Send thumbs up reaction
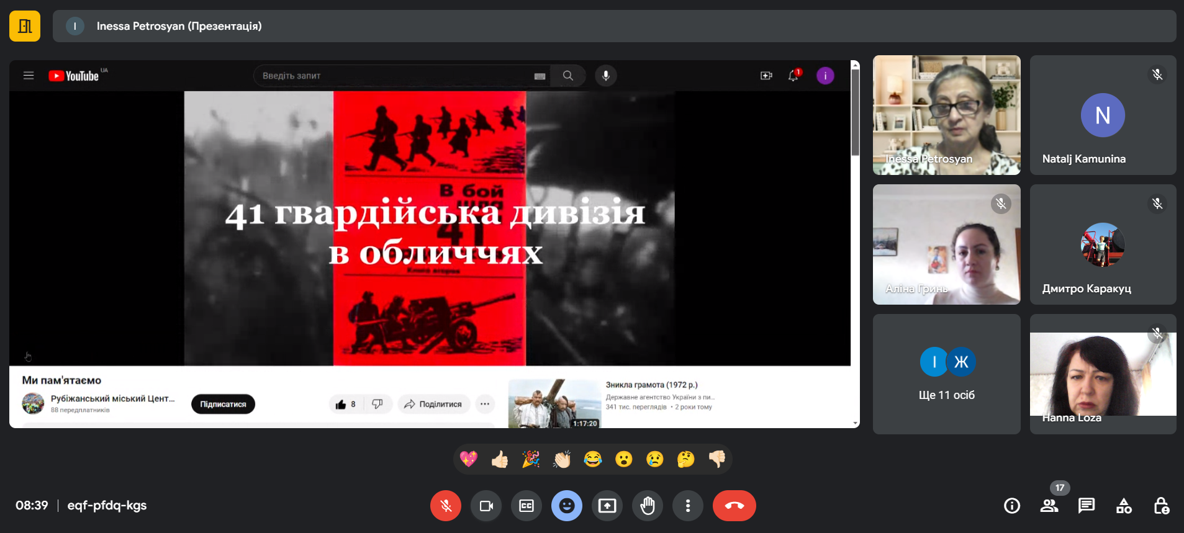Image resolution: width=1184 pixels, height=533 pixels. pos(500,459)
